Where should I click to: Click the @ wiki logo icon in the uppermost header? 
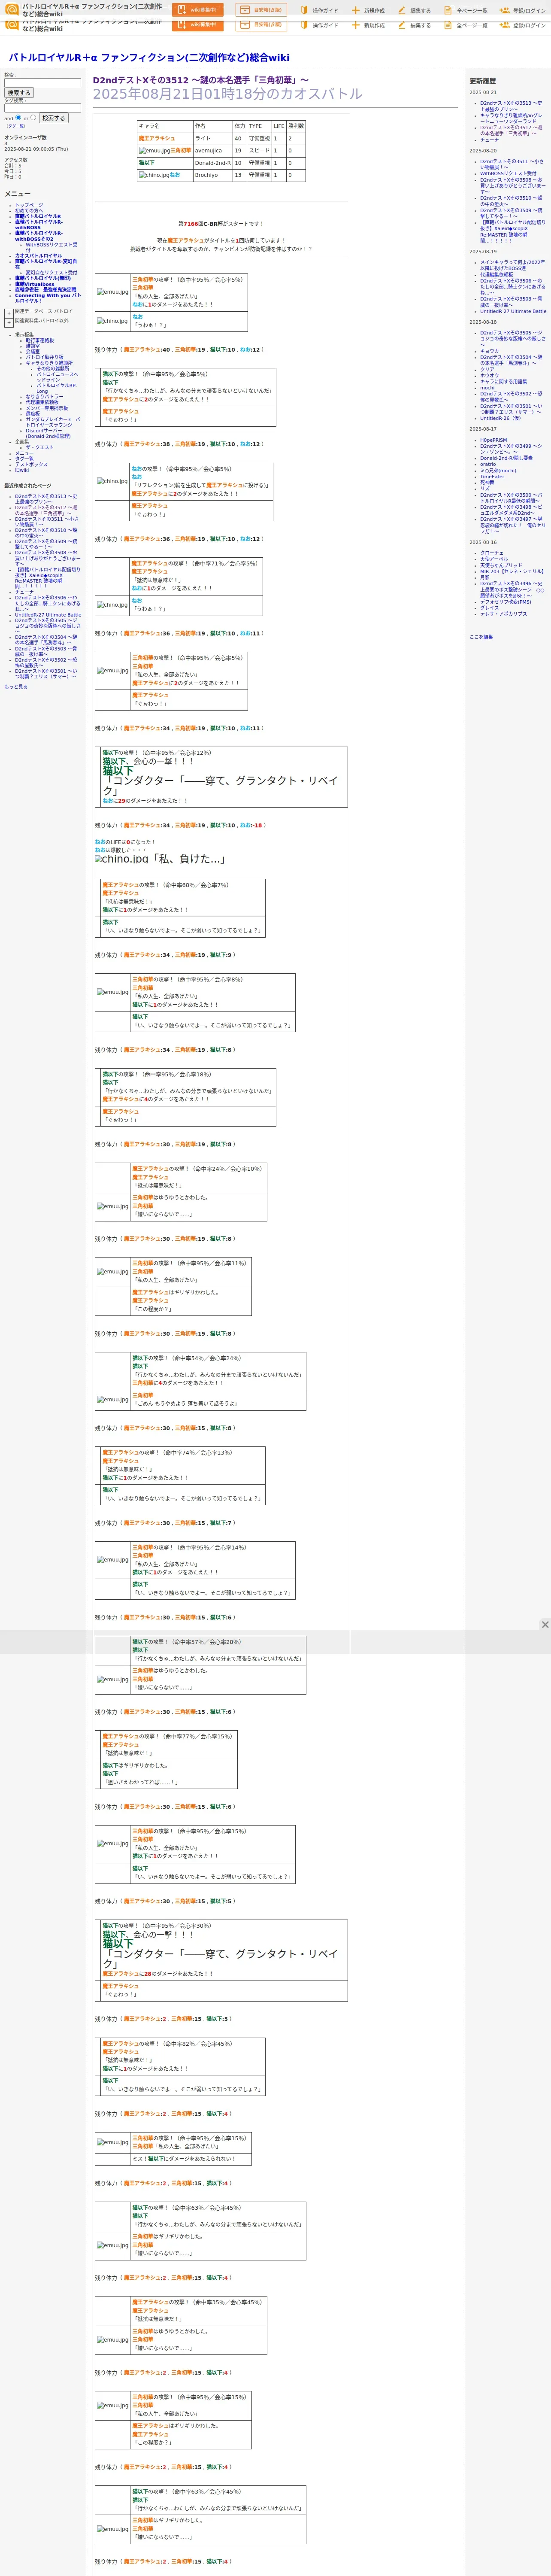(12, 10)
